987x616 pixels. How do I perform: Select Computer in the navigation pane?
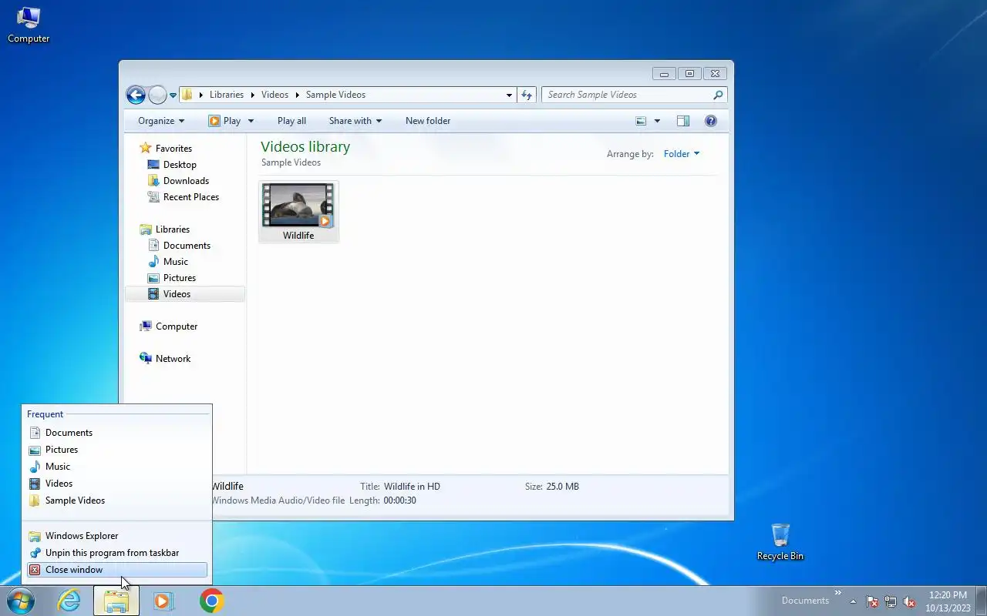[x=177, y=326]
